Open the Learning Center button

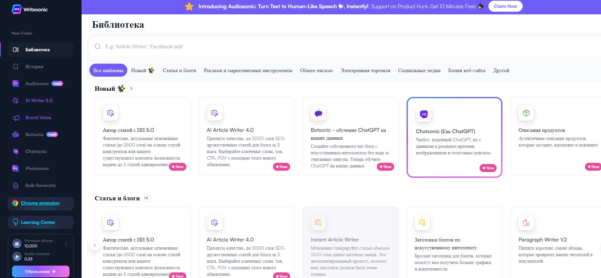tap(41, 222)
